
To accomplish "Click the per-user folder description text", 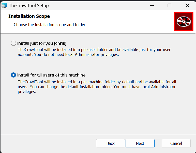I will [94, 52].
